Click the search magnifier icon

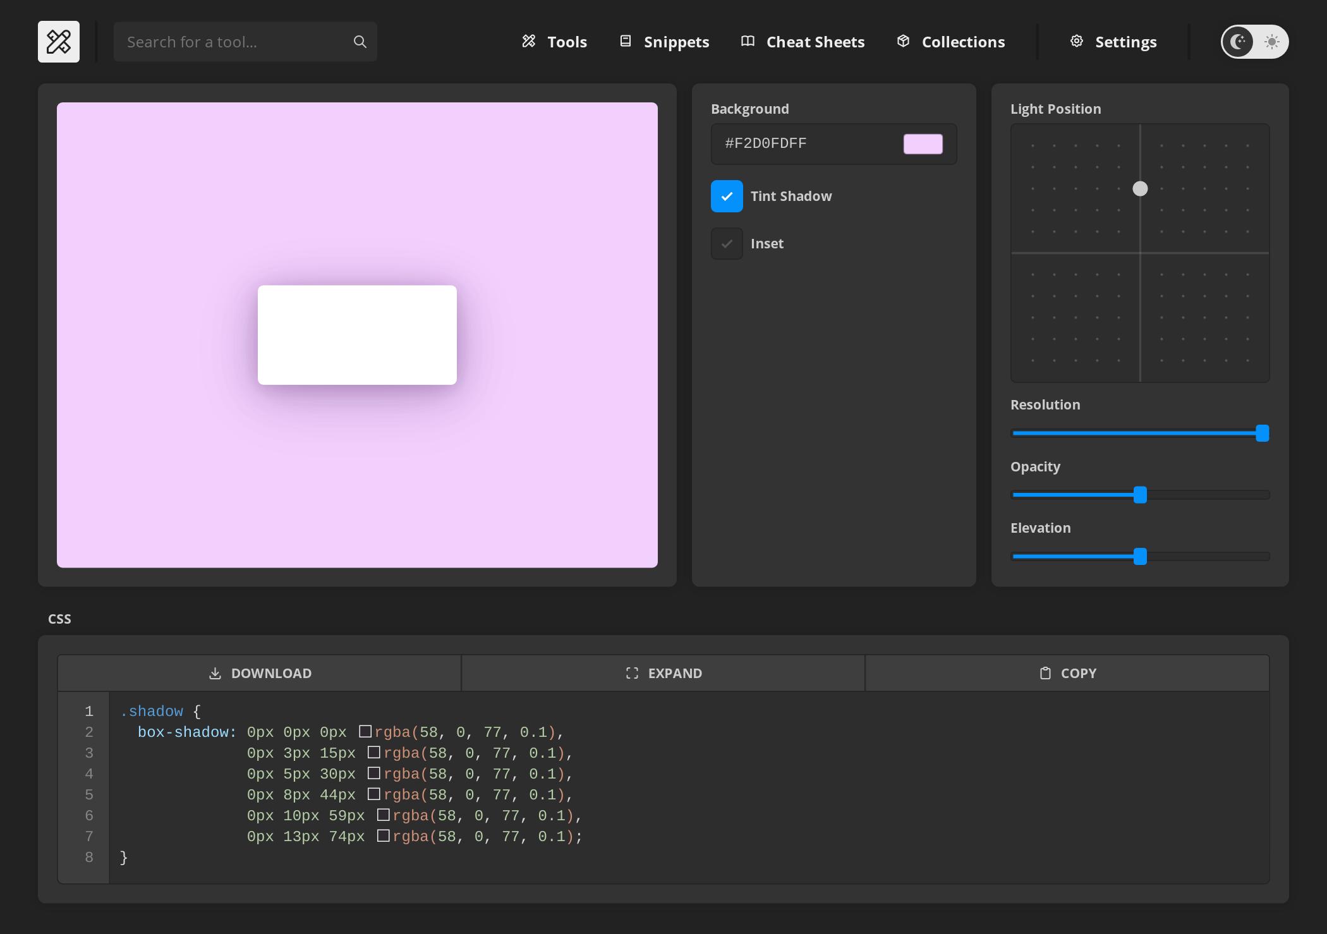pyautogui.click(x=360, y=41)
